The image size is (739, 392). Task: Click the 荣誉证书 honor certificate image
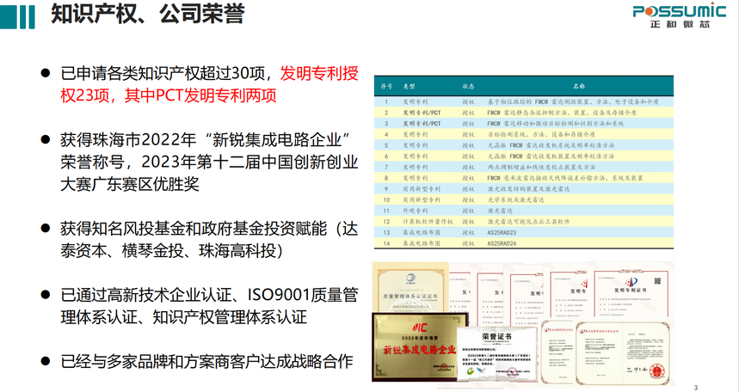point(493,353)
